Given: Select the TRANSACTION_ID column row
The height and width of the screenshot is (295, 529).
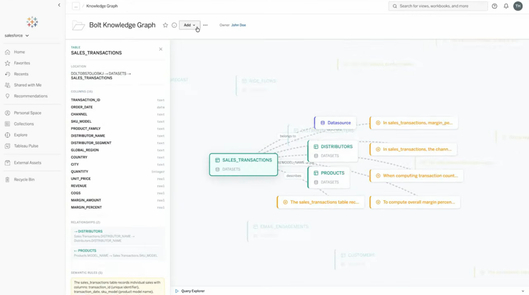Looking at the screenshot, I should point(118,100).
